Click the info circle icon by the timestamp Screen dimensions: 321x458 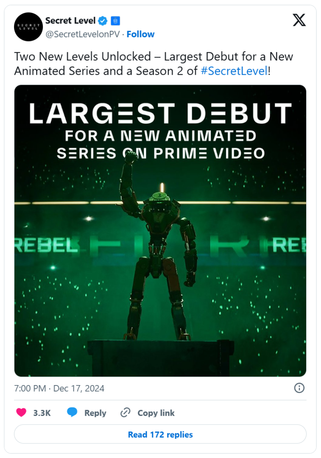click(299, 388)
